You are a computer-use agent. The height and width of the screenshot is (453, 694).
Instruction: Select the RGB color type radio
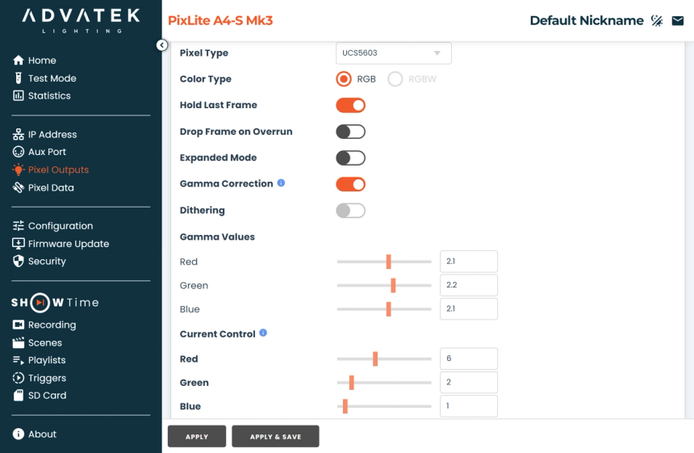tap(344, 79)
